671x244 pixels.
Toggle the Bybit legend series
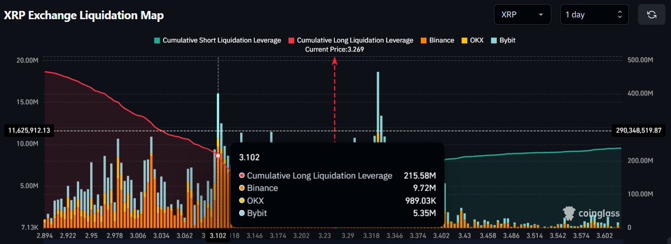(x=503, y=40)
